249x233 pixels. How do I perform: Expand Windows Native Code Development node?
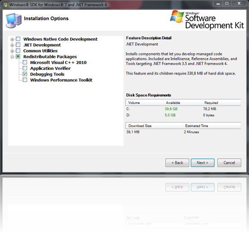[x=12, y=39]
